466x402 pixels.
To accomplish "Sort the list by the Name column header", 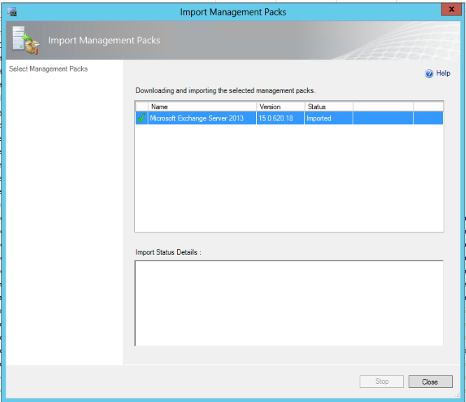I will click(x=202, y=107).
